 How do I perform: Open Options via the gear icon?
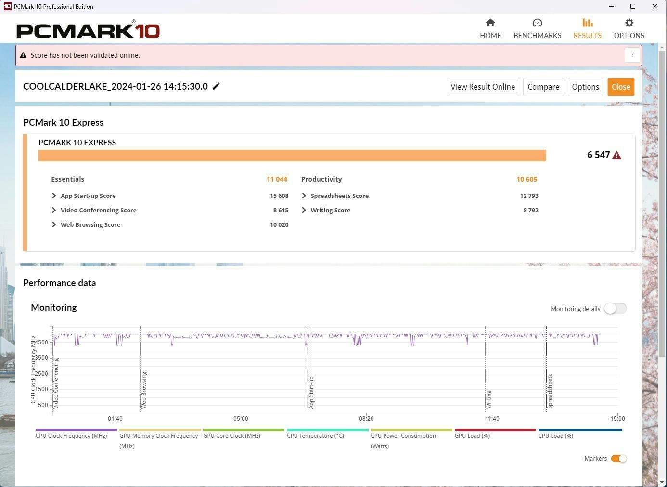[x=629, y=23]
